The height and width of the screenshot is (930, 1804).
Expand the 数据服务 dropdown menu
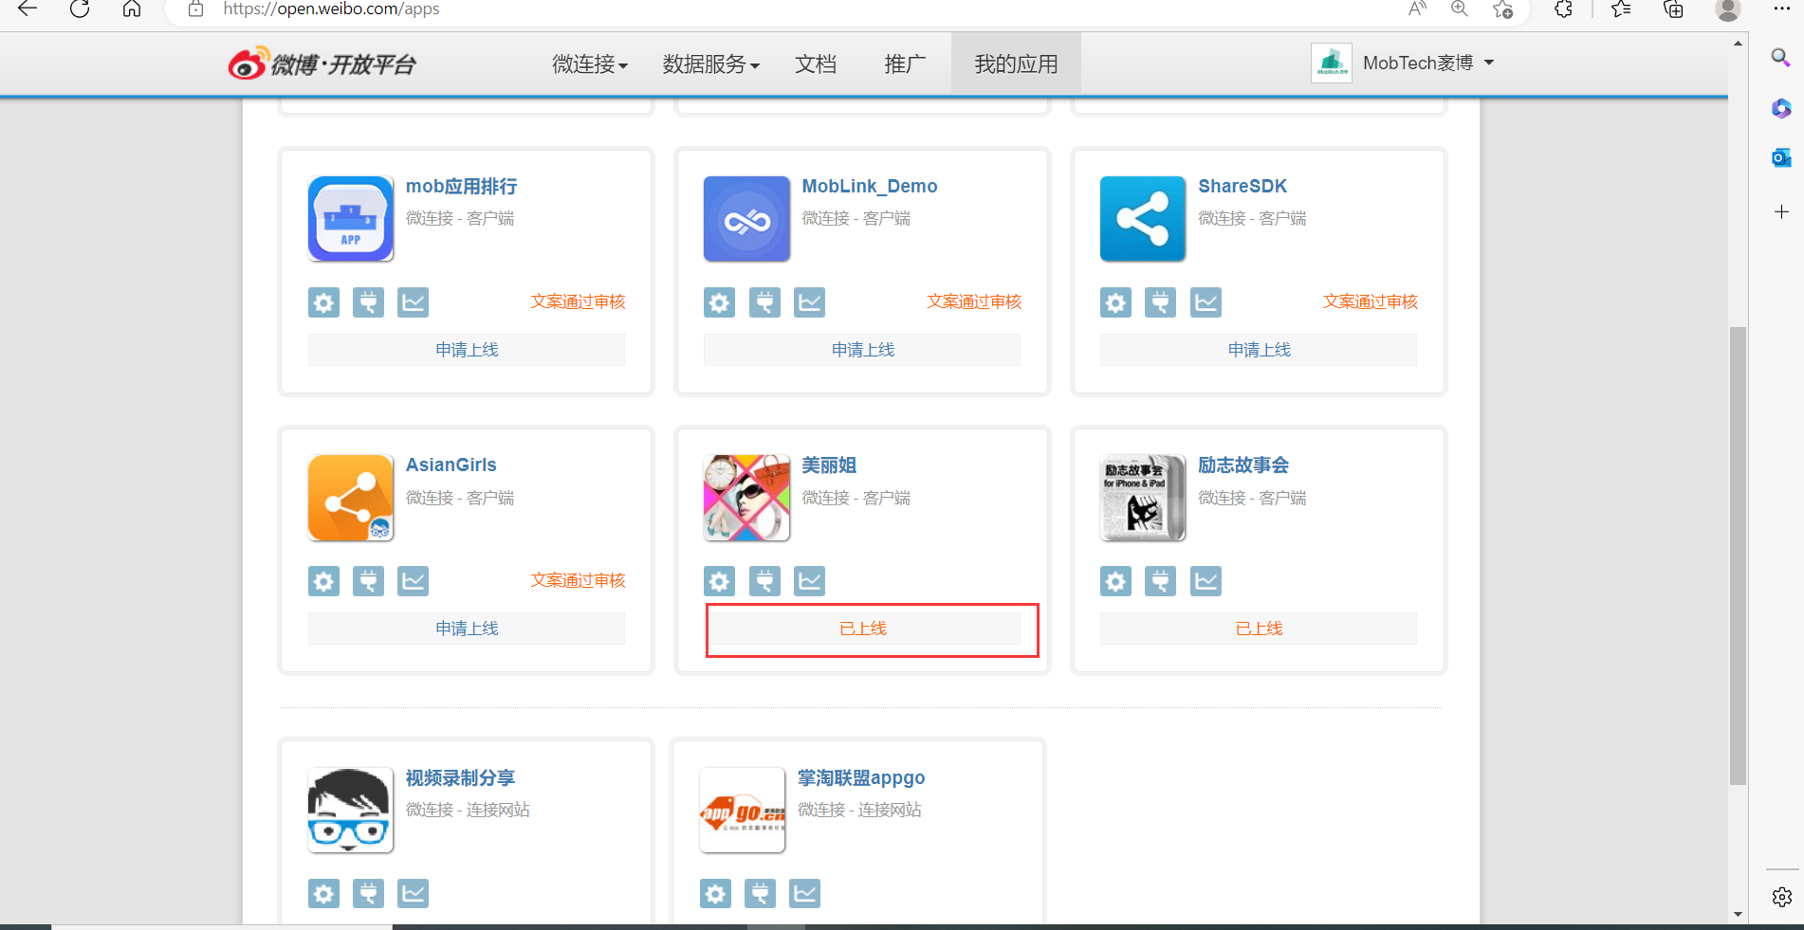tap(710, 64)
